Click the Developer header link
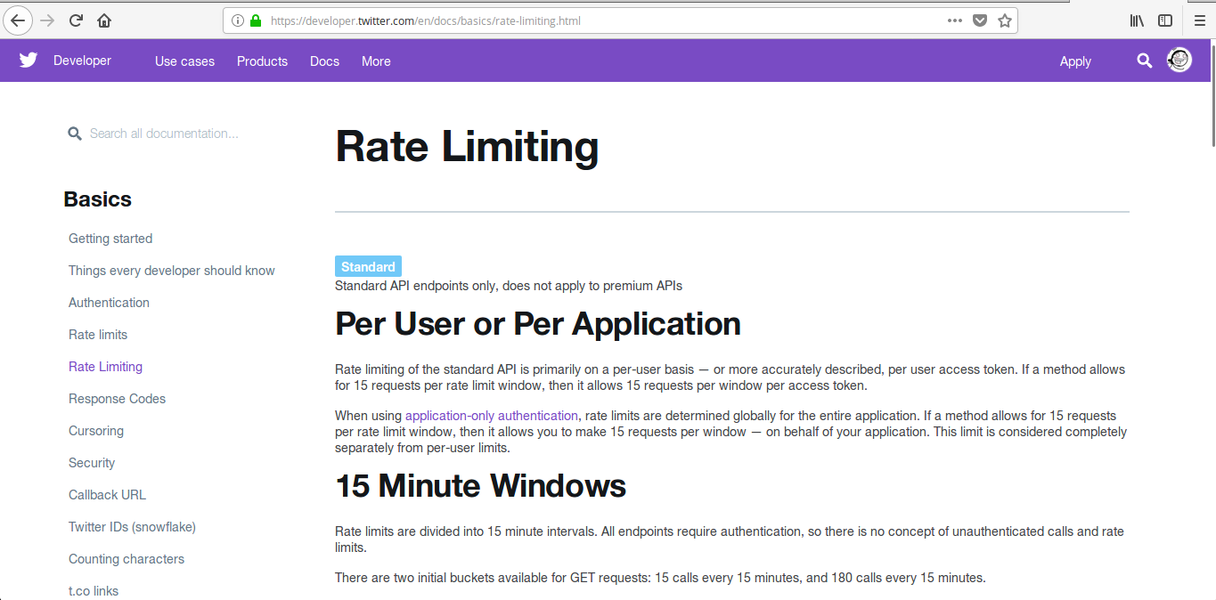The image size is (1216, 600). [x=82, y=61]
